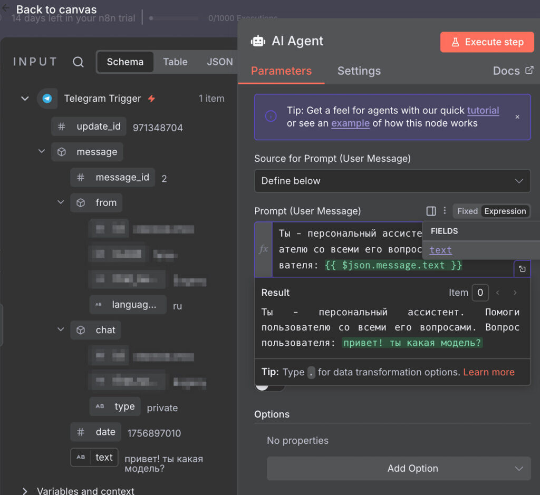Open the Settings tab
The image size is (540, 495).
point(359,71)
